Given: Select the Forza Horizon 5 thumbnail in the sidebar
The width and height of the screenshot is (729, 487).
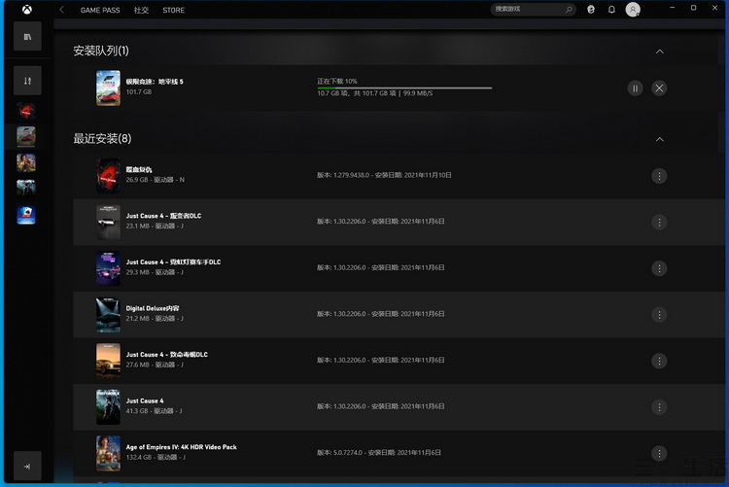Looking at the screenshot, I should tap(26, 136).
